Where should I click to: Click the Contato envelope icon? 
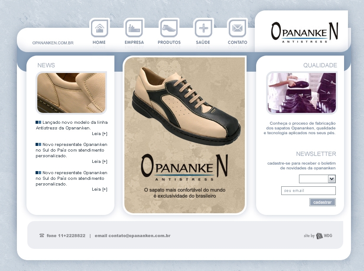pyautogui.click(x=237, y=28)
